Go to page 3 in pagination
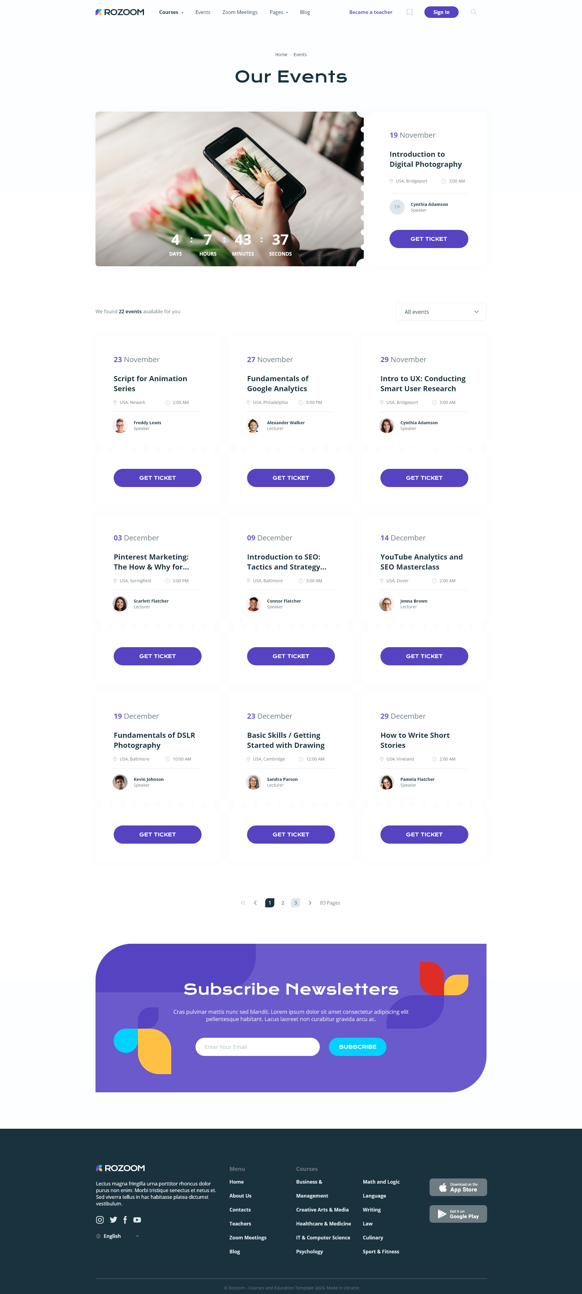The height and width of the screenshot is (1294, 582). tap(295, 903)
